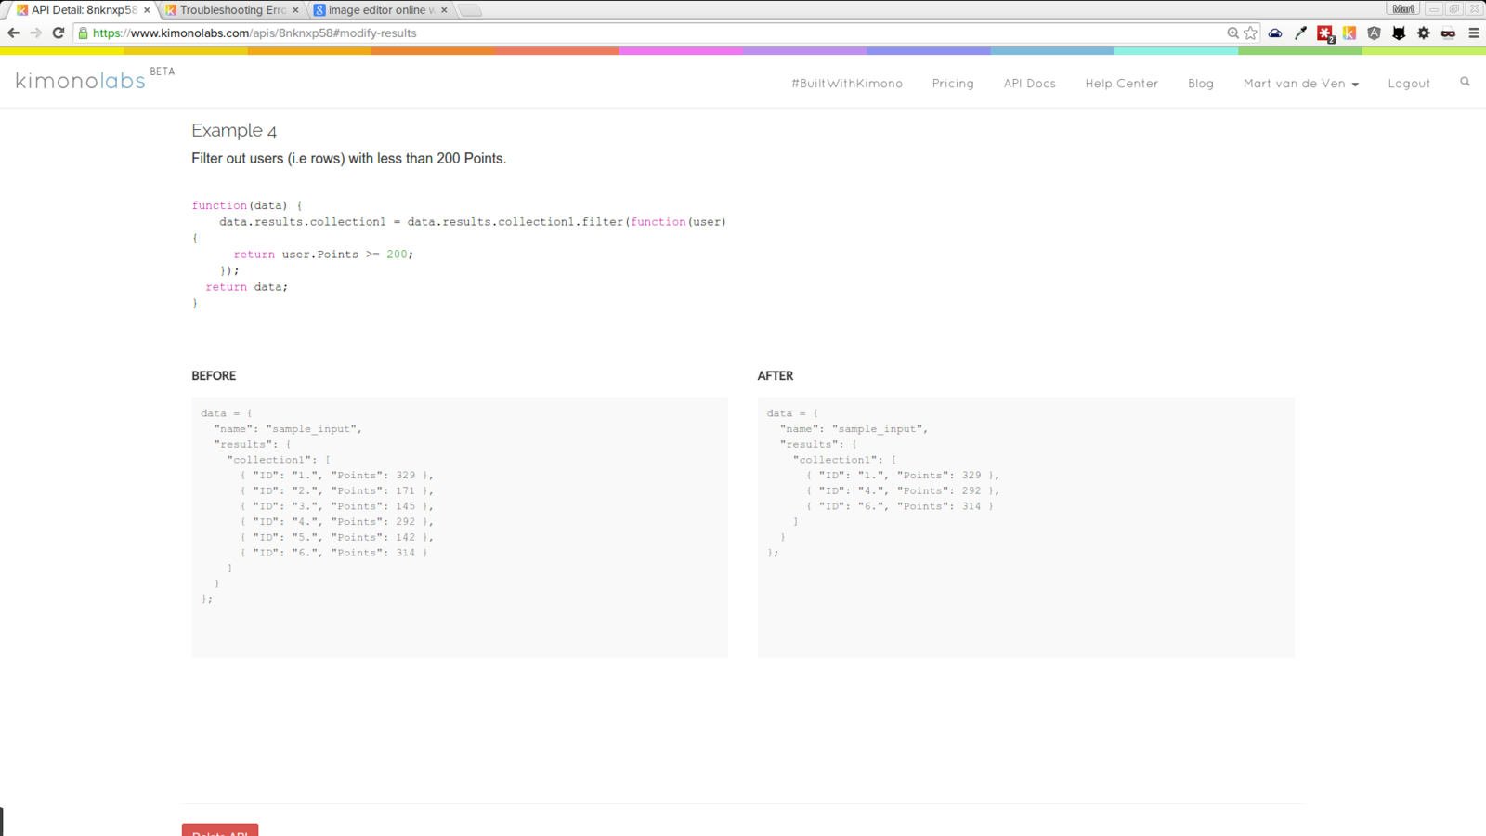Image resolution: width=1486 pixels, height=836 pixels.
Task: Reload the current page
Action: 58,33
